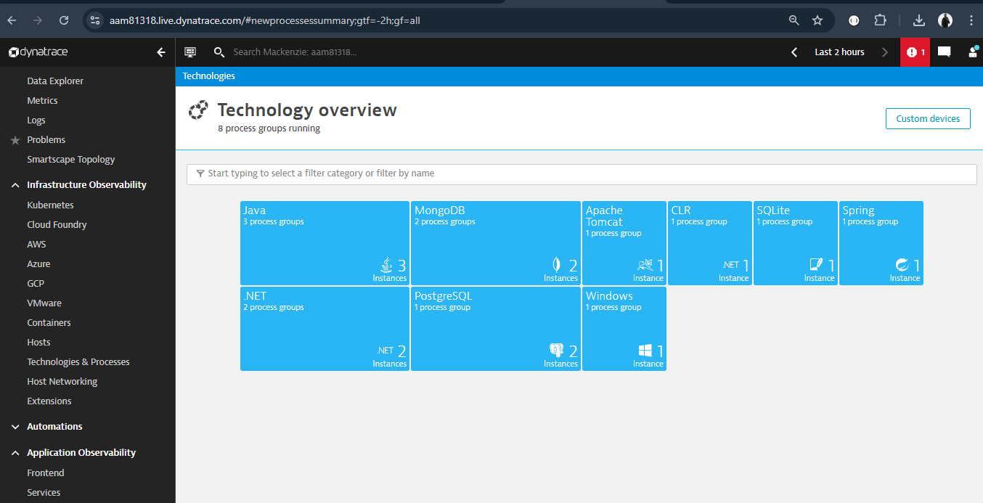Click the star icon next to Problems
The width and height of the screenshot is (983, 503).
pyautogui.click(x=15, y=140)
